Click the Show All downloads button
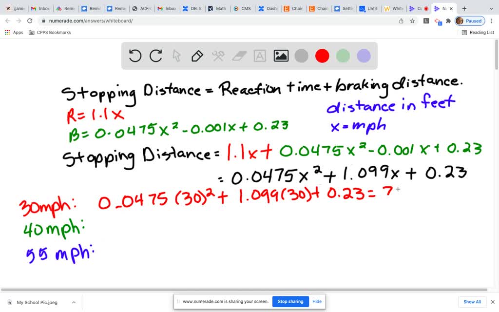Screen dimensions: 499x312 point(472,302)
